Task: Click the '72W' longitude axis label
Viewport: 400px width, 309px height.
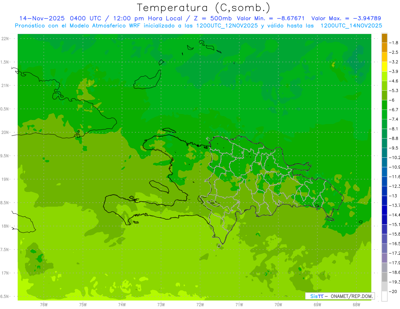Action: point(200,304)
